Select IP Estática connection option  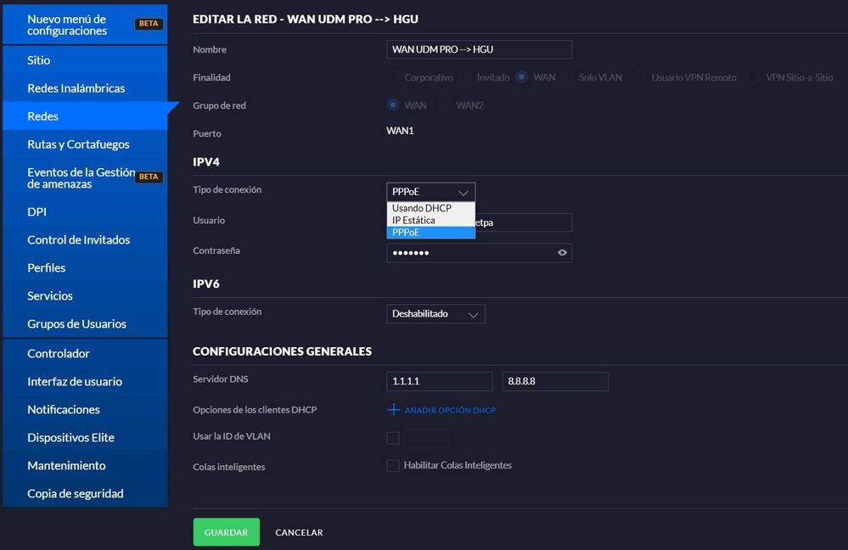tap(414, 221)
